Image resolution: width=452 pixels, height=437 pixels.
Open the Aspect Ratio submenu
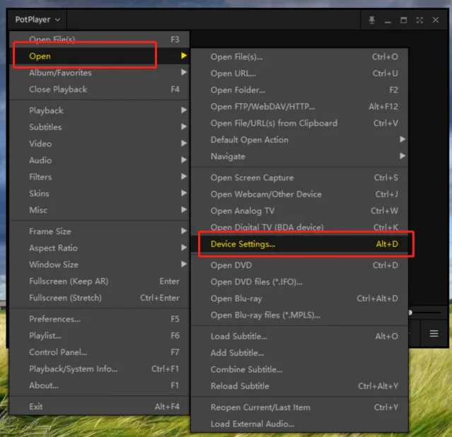100,248
